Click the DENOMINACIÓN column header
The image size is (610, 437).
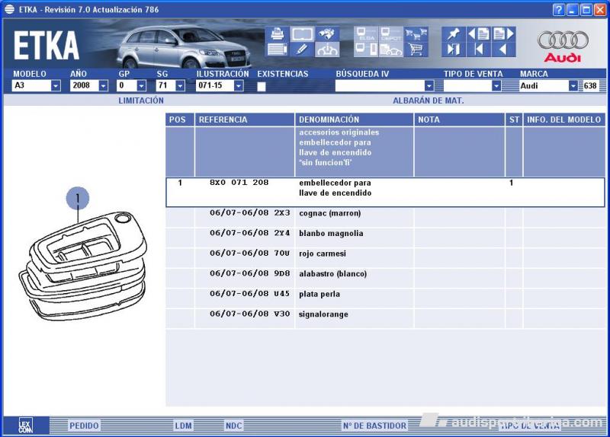click(354, 120)
